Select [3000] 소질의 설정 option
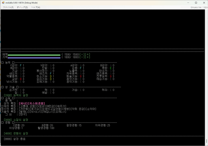This screenshot has height=146, width=208. (x=16, y=120)
